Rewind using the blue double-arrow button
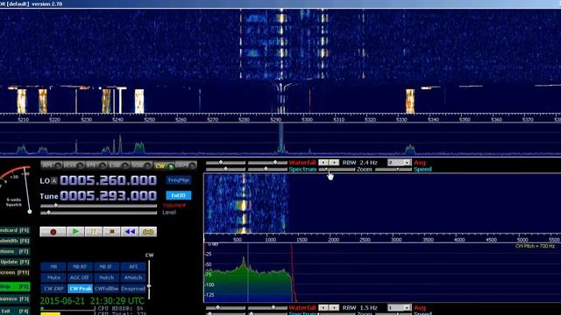561x315 pixels. 130,232
